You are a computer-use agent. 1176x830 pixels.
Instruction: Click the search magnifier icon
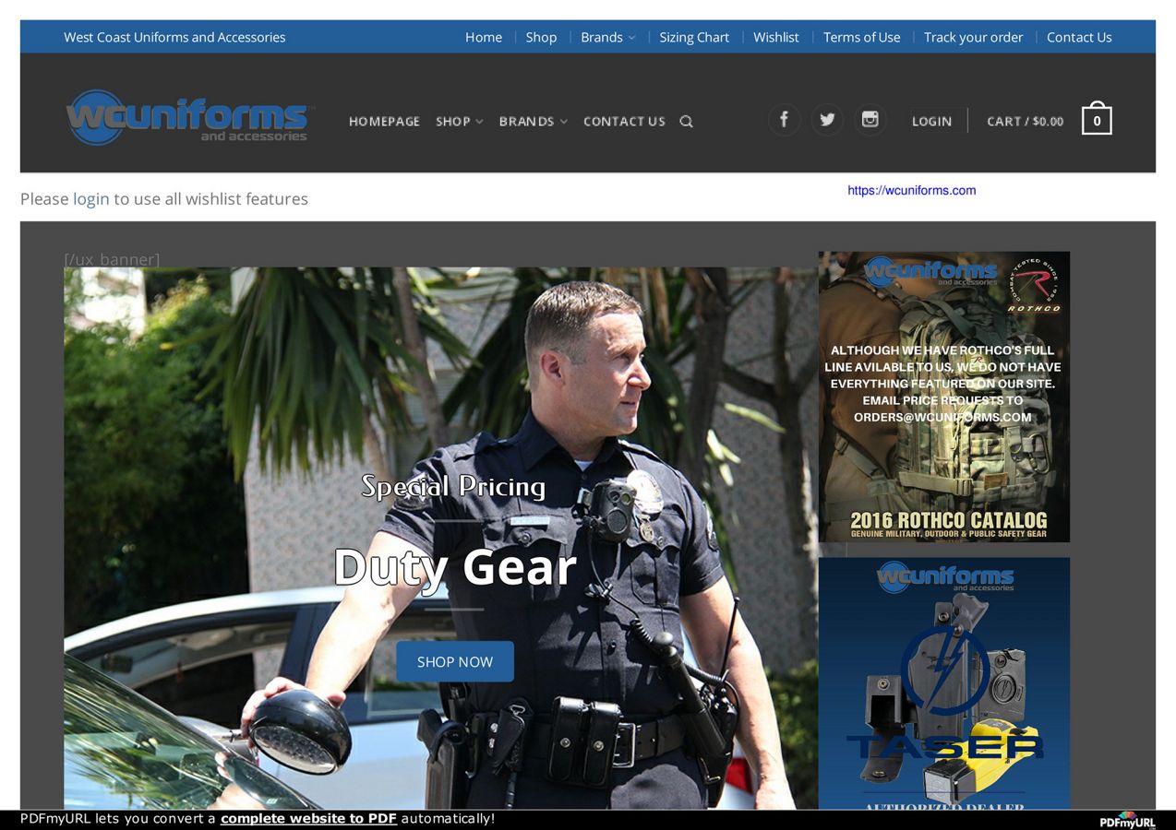coord(686,122)
